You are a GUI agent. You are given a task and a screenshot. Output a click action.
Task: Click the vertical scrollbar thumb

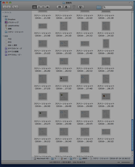[132, 135]
